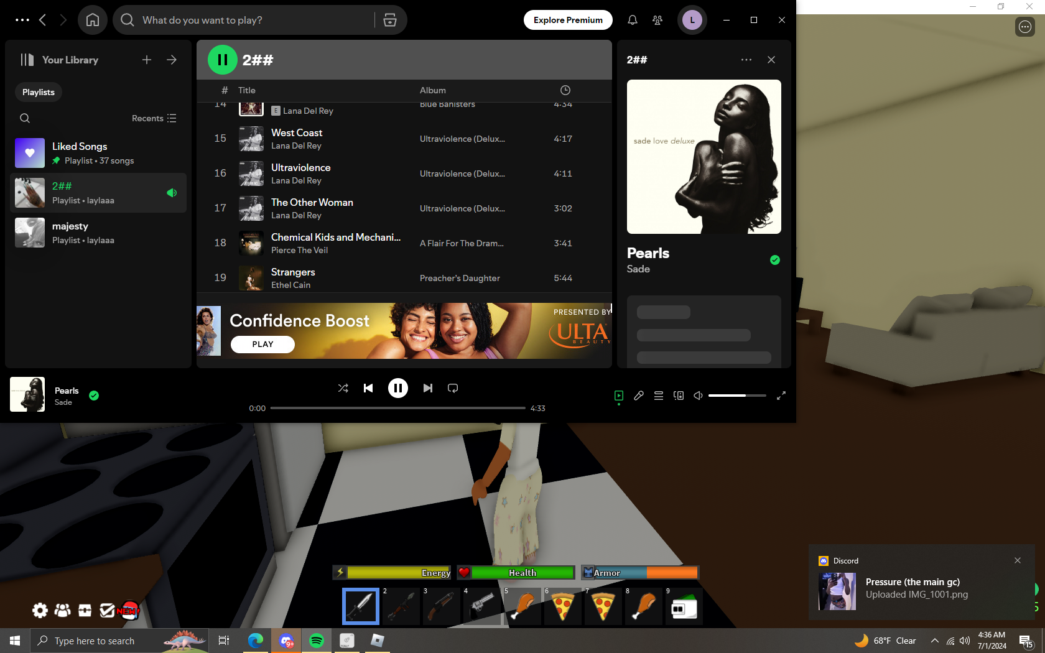Pause playback in the bottom player bar
This screenshot has height=653, width=1045.
click(398, 388)
